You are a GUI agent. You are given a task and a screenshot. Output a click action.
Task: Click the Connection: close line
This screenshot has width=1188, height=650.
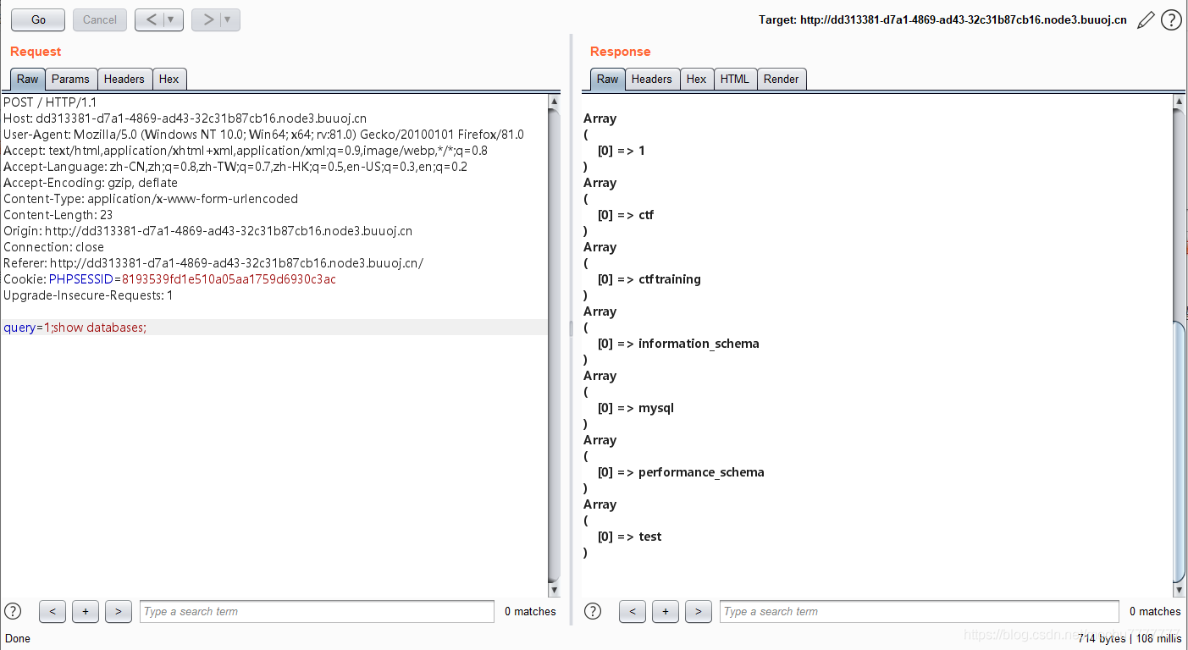coord(53,247)
